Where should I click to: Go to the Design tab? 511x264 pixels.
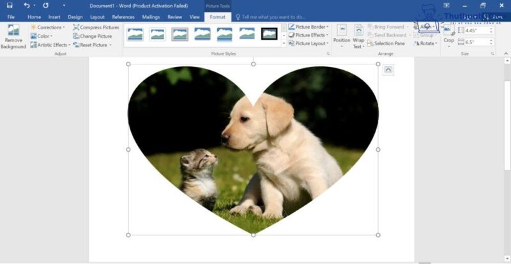tap(75, 17)
